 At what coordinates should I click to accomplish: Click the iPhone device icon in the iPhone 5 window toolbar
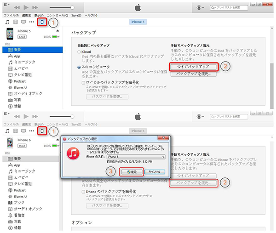click(43, 22)
